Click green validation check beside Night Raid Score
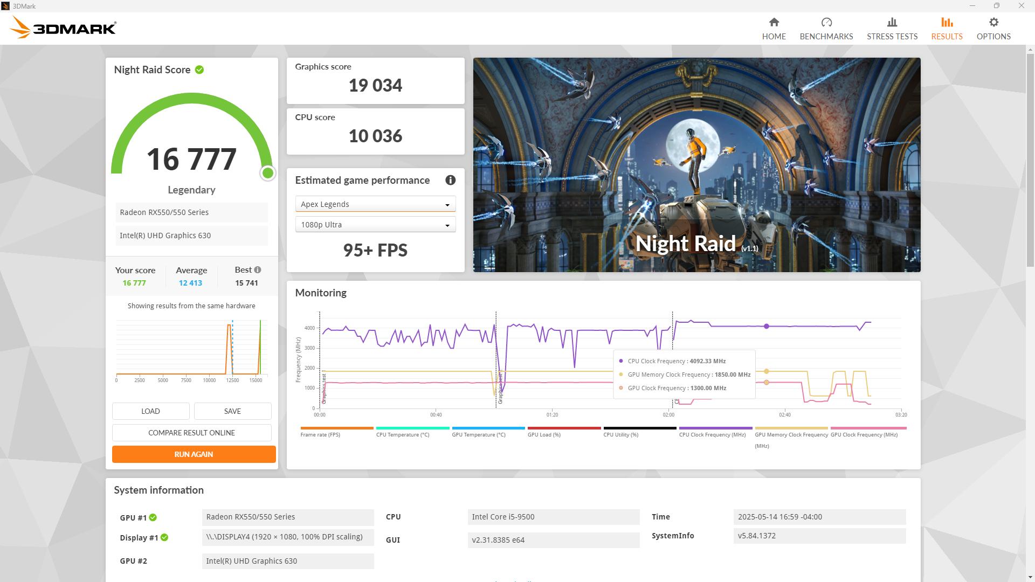This screenshot has width=1035, height=582. [x=199, y=70]
